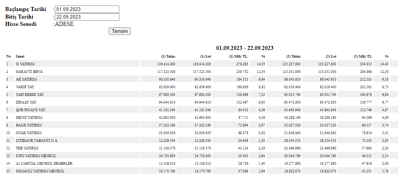The width and height of the screenshot is (398, 176).
Task: Select the HALK YATIRIM row name
Action: point(29,125)
